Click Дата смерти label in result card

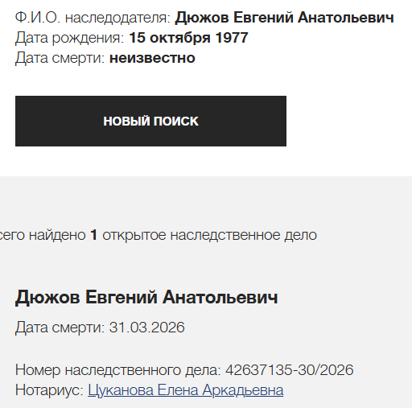[60, 328]
